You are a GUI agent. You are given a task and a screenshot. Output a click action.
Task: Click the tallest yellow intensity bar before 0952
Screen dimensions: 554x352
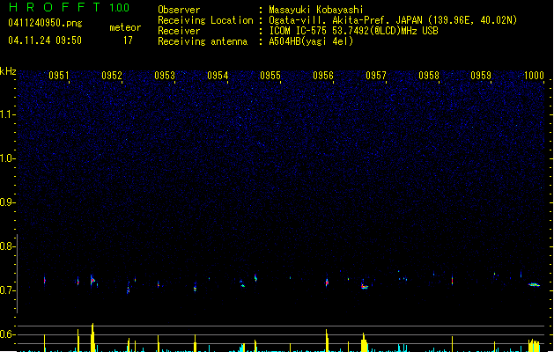[92, 337]
